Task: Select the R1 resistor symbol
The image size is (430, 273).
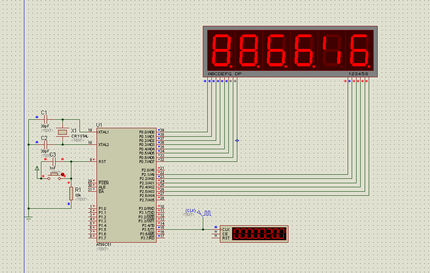Action: [71, 193]
